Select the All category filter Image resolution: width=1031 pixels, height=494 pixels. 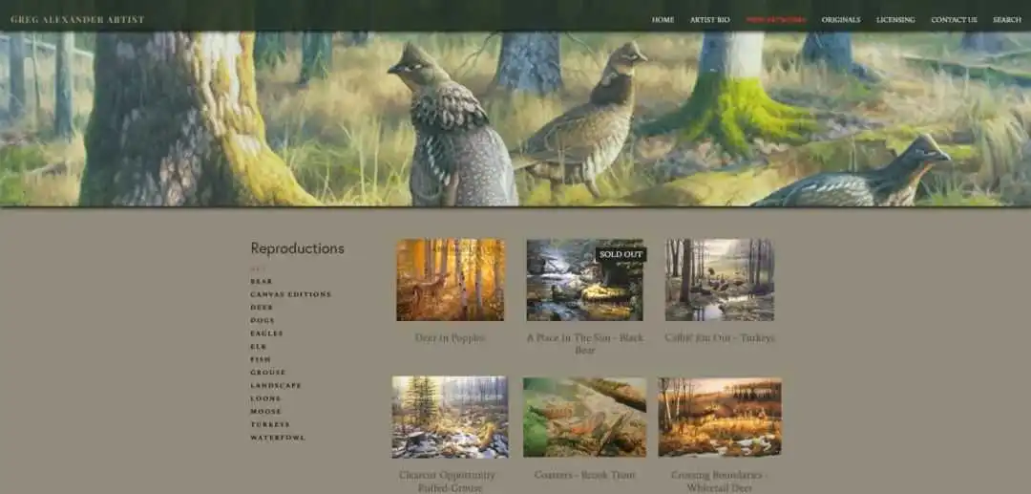coord(257,268)
